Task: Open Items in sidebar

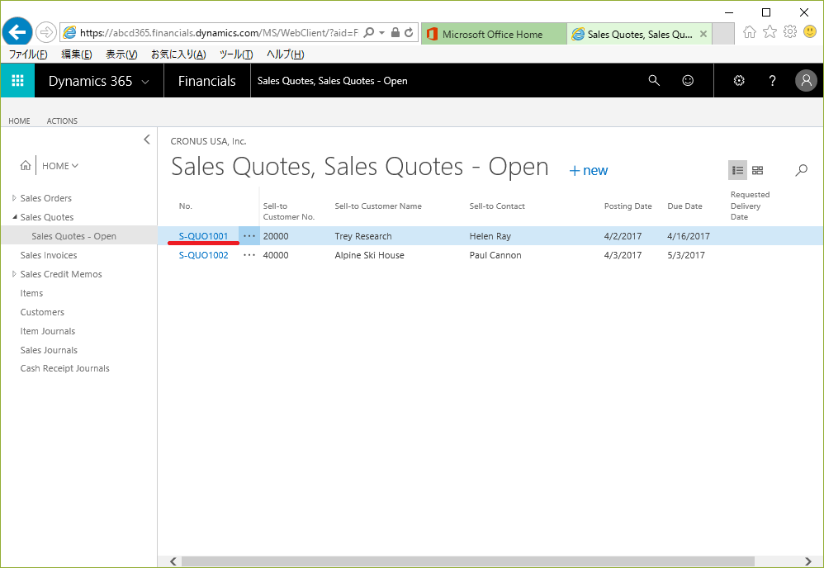Action: 31,293
